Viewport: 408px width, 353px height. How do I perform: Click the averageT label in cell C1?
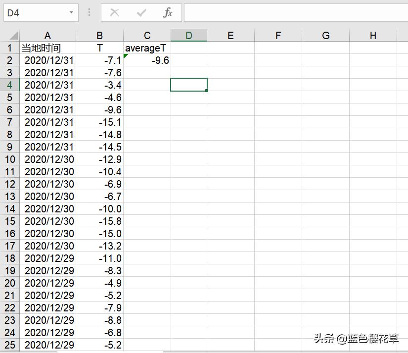(x=146, y=48)
